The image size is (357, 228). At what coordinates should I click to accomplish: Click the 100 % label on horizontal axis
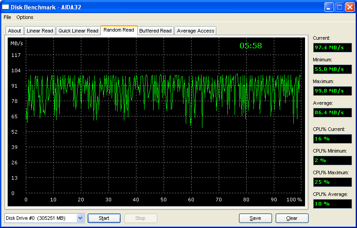[x=294, y=200]
